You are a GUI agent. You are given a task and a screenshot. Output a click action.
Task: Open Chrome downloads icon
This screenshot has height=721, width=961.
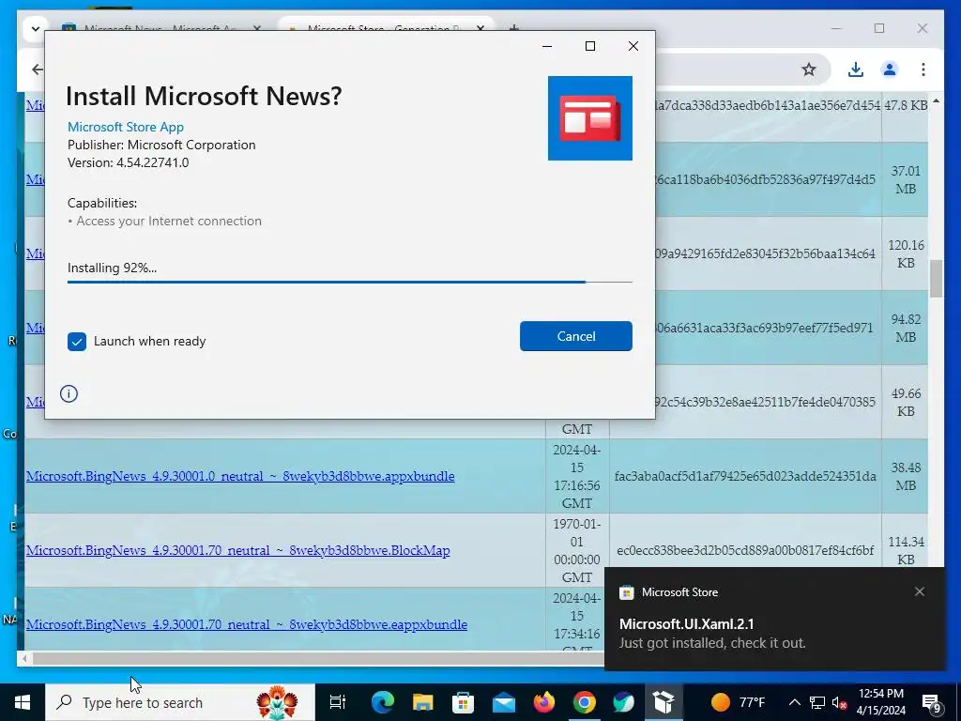(856, 69)
